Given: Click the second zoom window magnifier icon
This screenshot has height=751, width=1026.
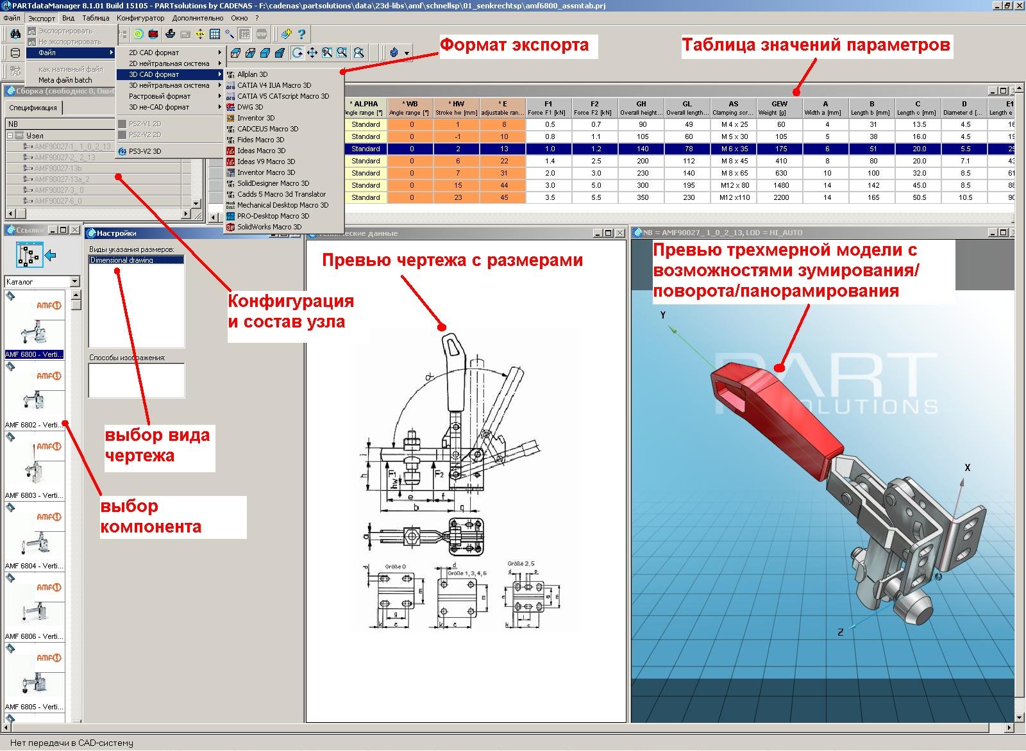Looking at the screenshot, I should coord(342,53).
